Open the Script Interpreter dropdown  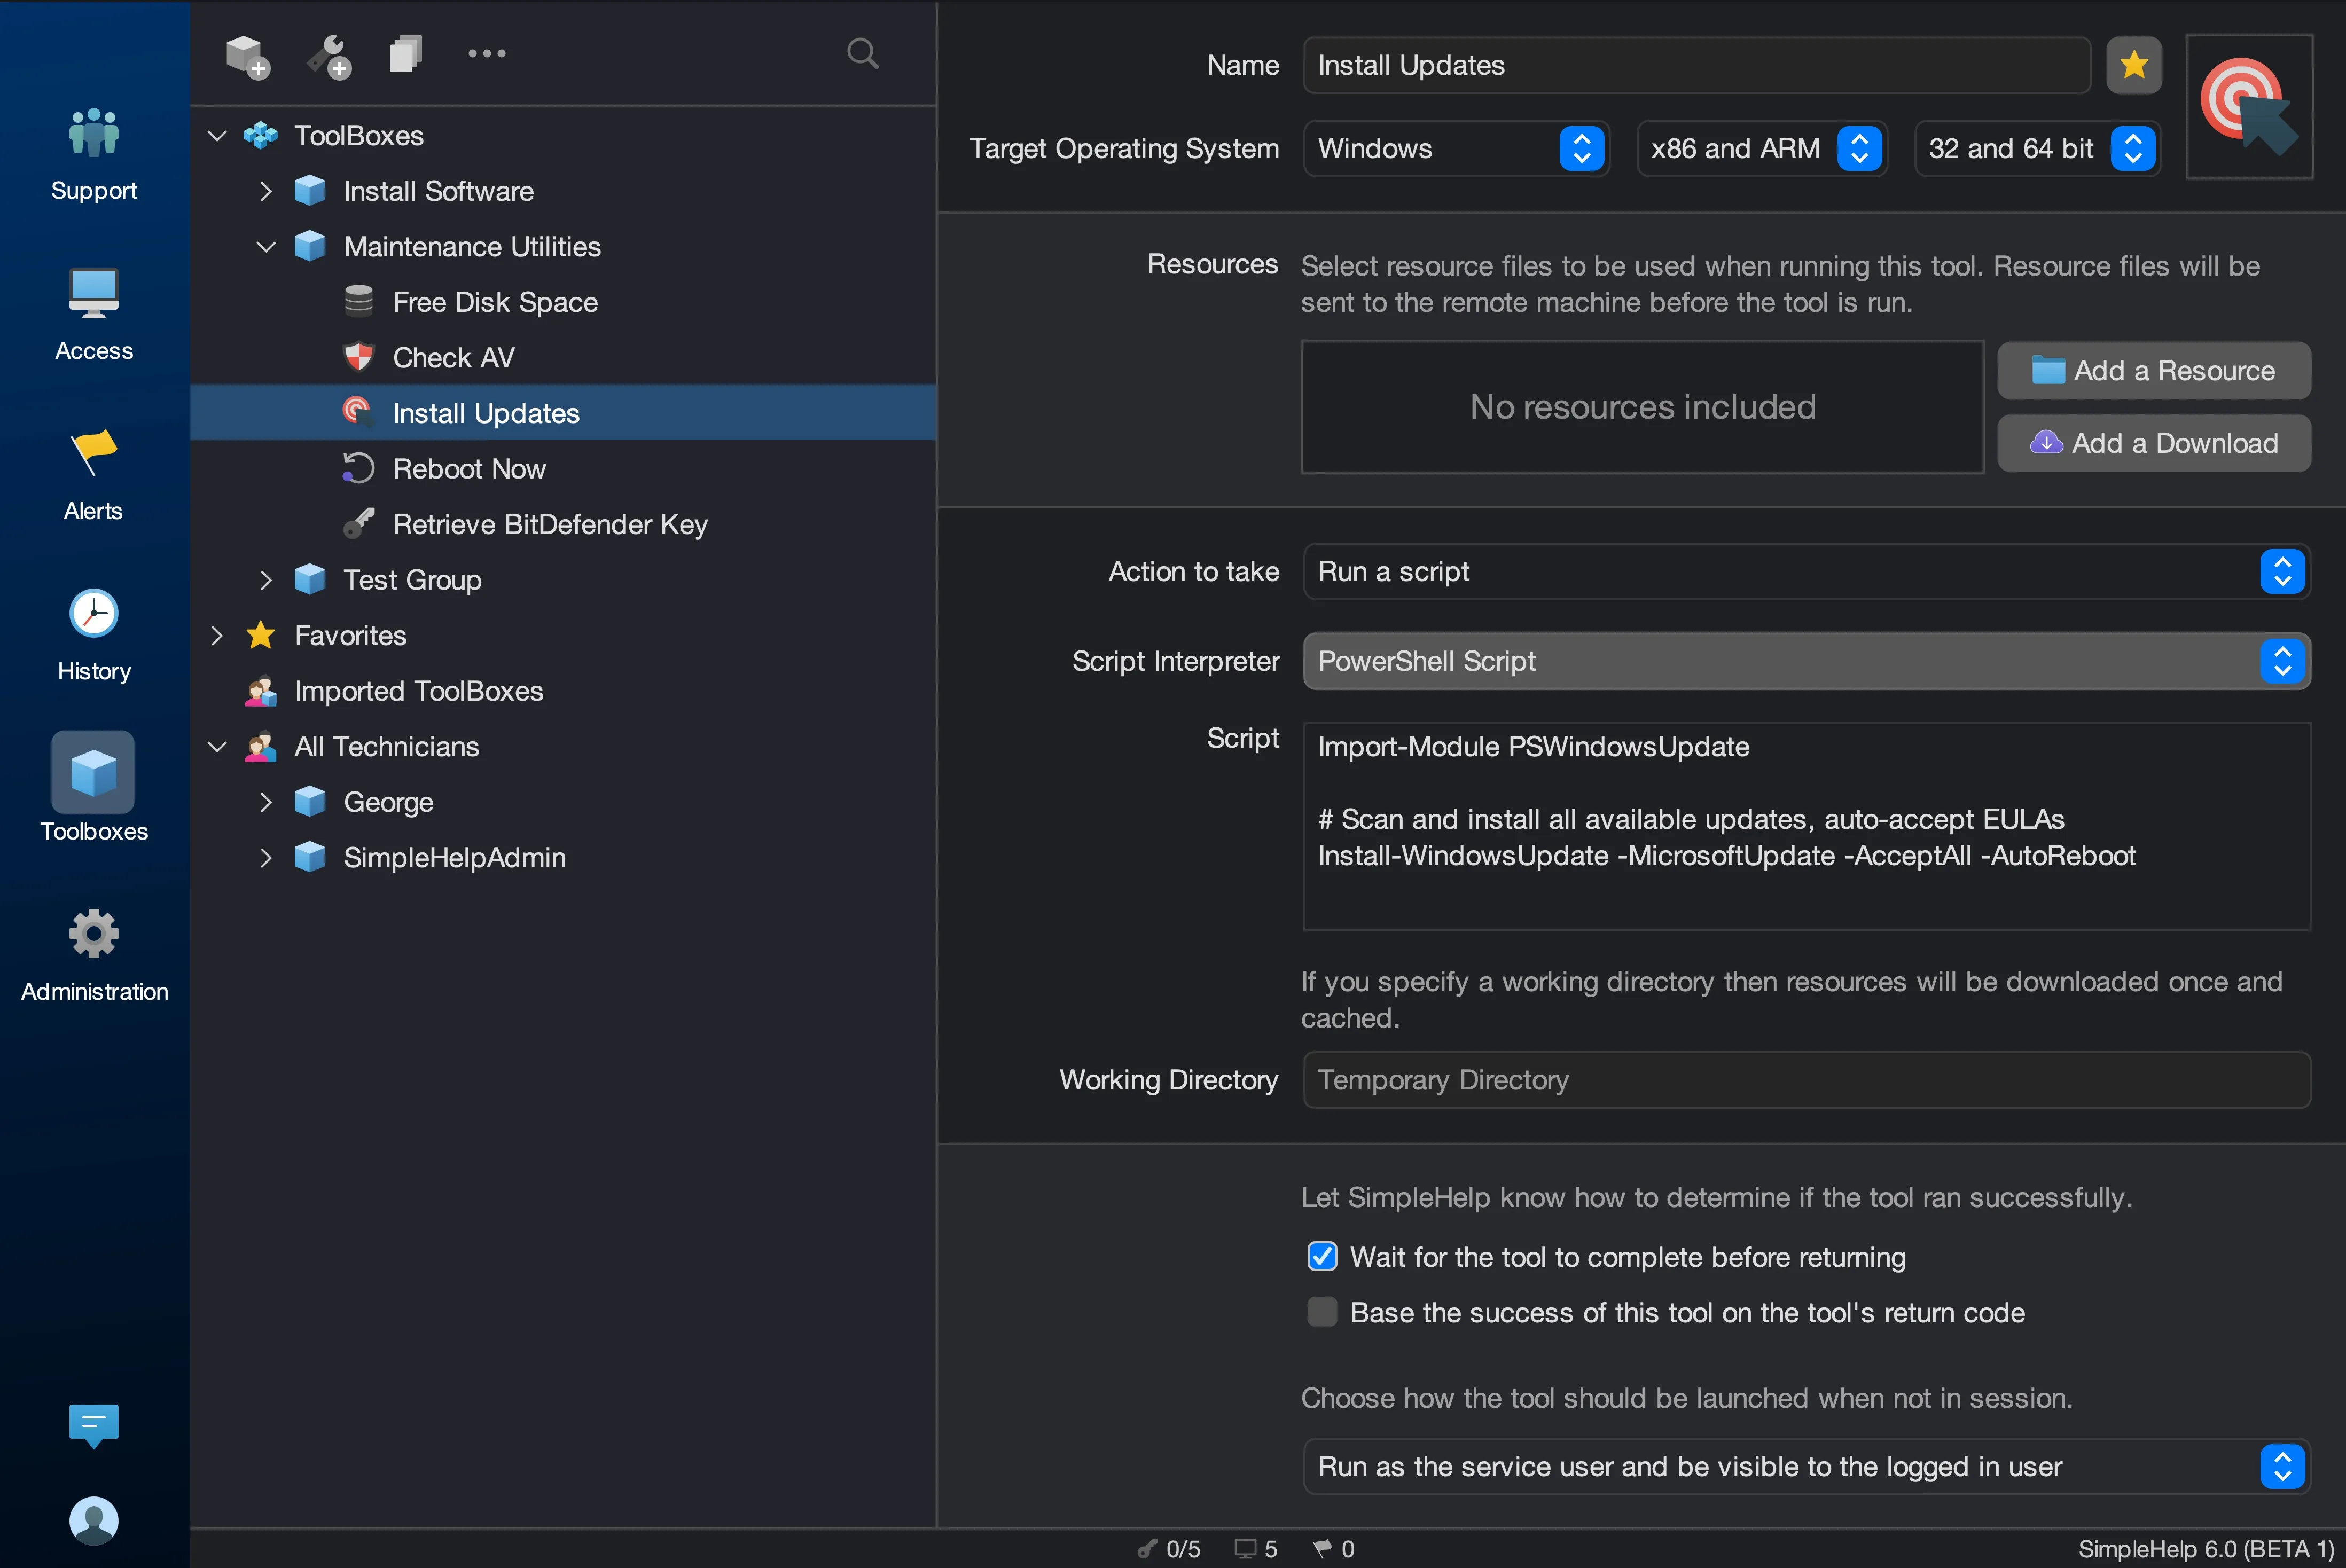1805,661
